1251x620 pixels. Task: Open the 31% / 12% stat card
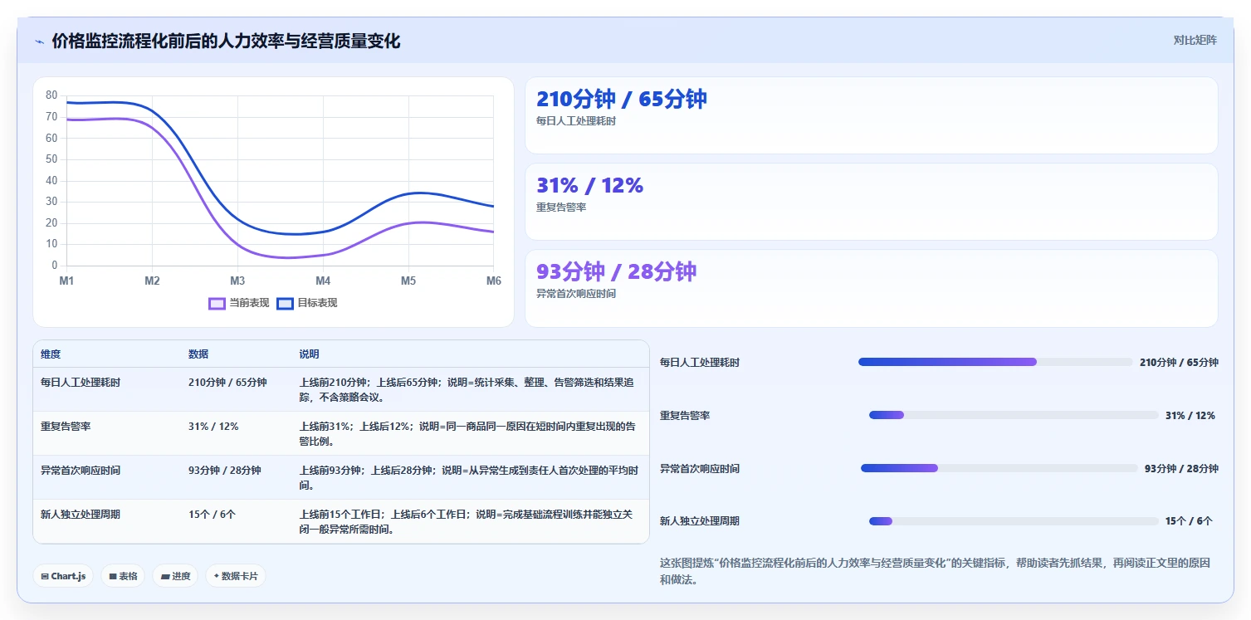872,202
